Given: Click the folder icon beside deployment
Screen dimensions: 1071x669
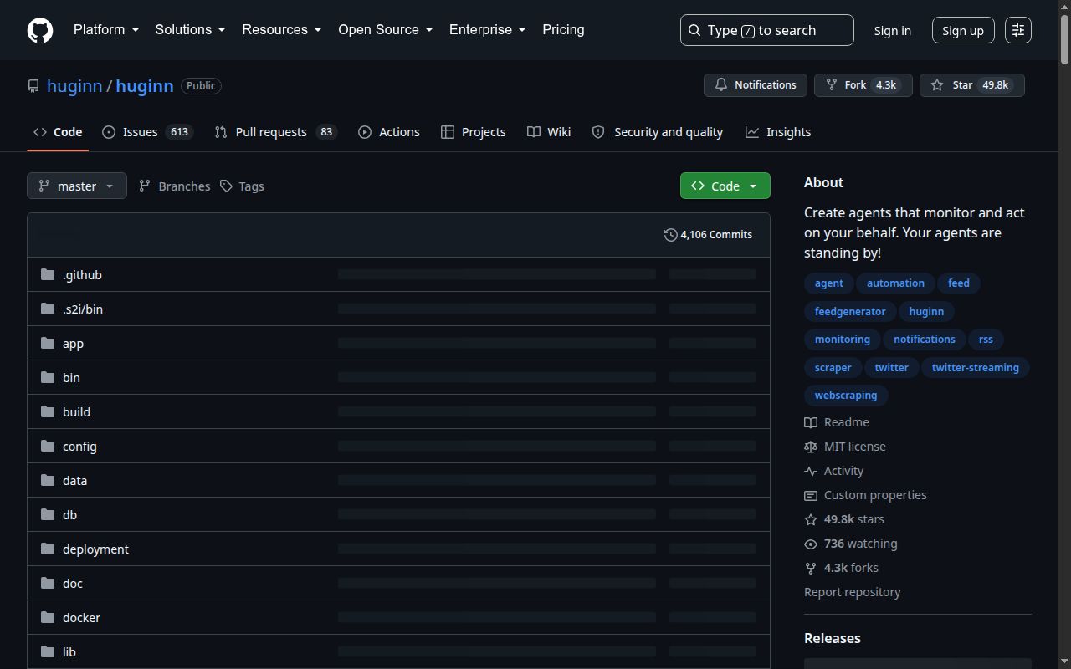Looking at the screenshot, I should (48, 549).
